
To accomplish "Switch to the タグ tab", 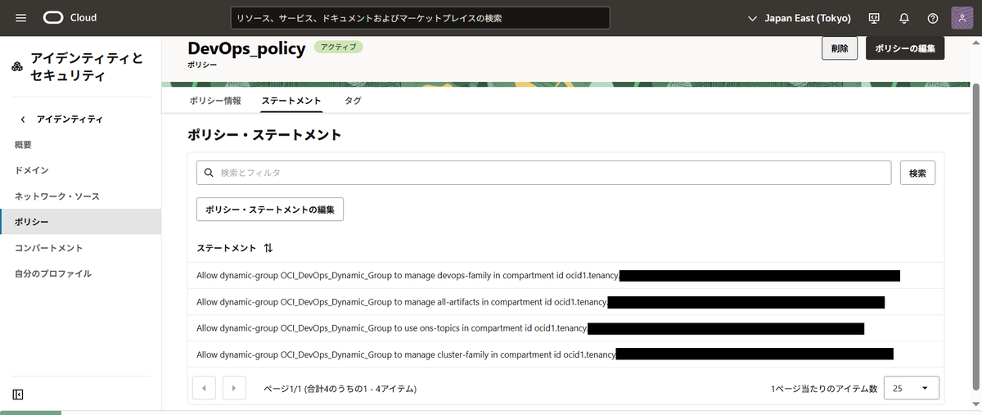I will pyautogui.click(x=353, y=101).
